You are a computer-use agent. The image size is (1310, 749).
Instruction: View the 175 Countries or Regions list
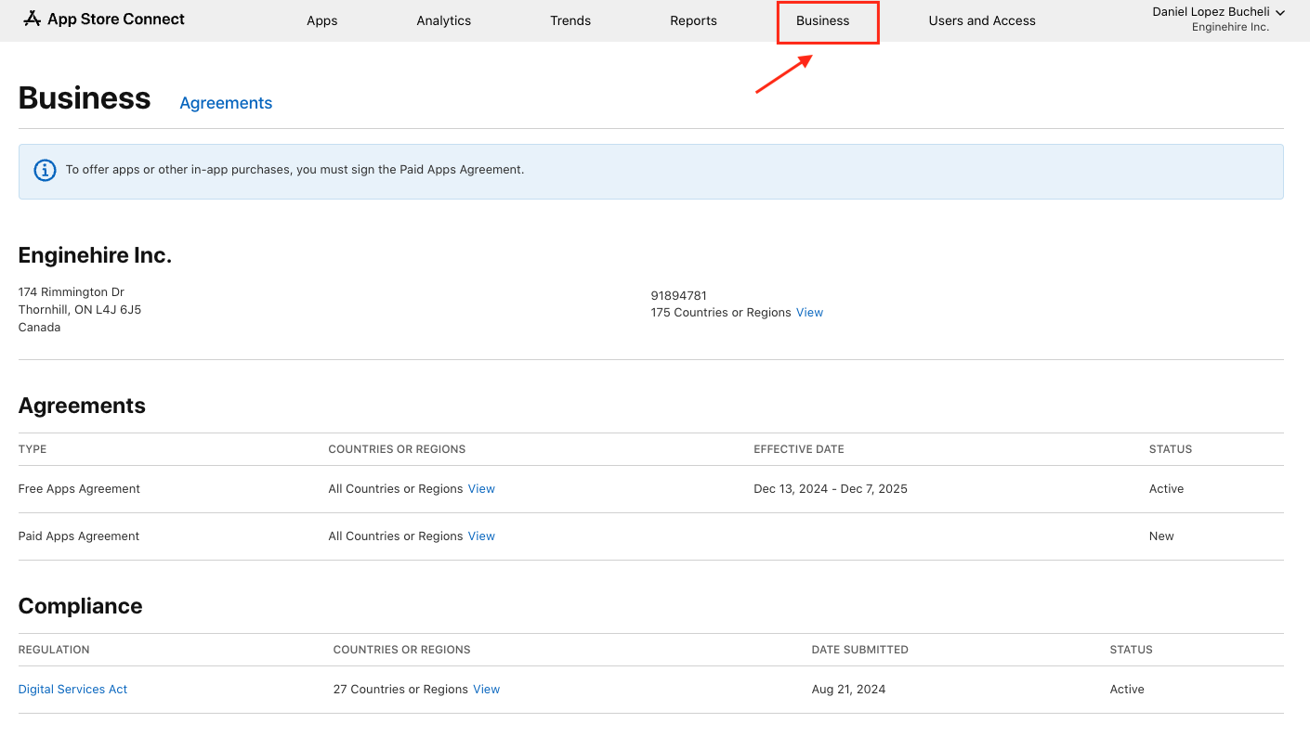(x=808, y=312)
